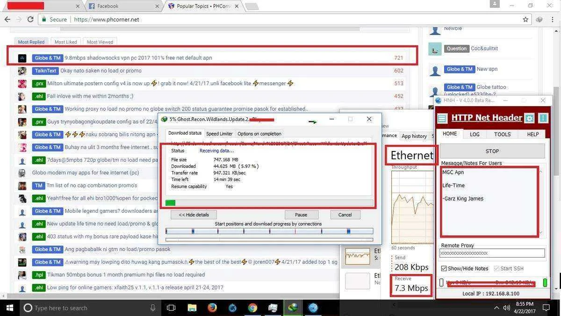The height and width of the screenshot is (316, 561).
Task: Open the browser extension icon beside the star
Action: point(539,20)
